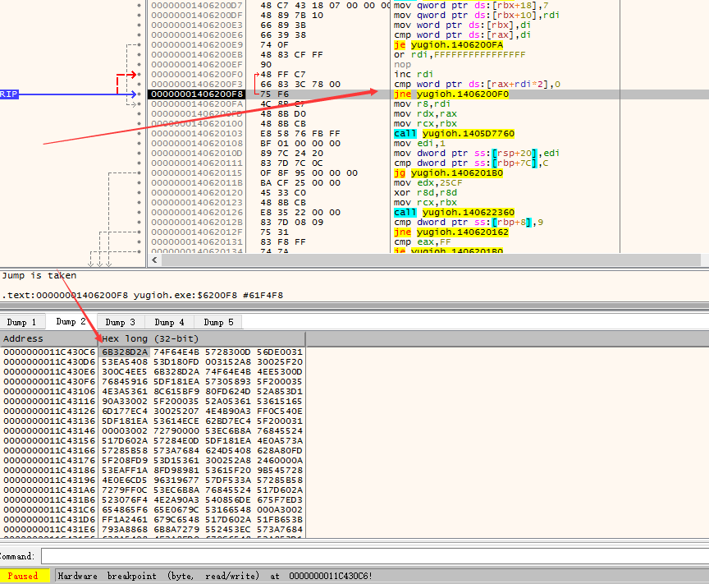Click the 'xor r8d,r8d' instruction
709x584 pixels.
click(x=425, y=193)
